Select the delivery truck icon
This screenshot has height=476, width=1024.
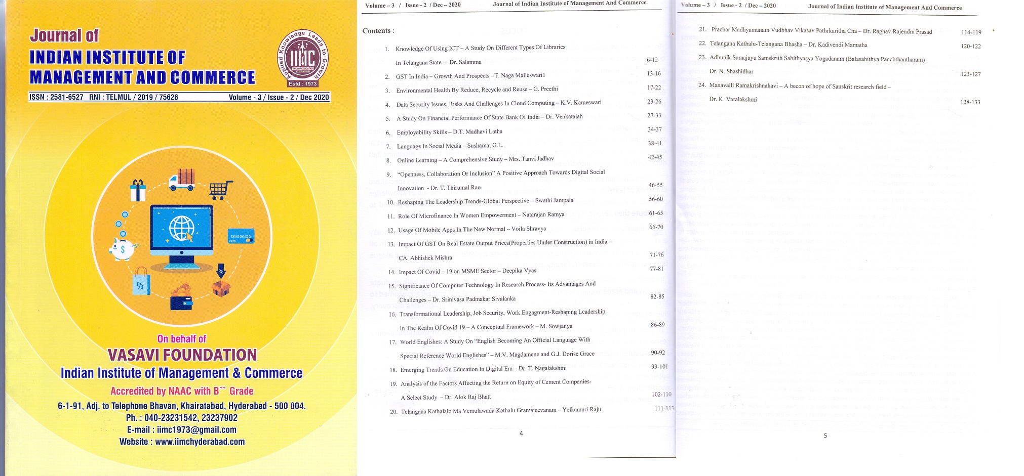click(182, 180)
